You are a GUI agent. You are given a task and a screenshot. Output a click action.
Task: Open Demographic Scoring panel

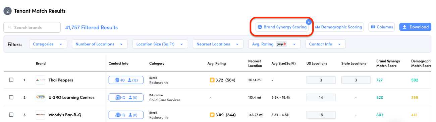[338, 27]
